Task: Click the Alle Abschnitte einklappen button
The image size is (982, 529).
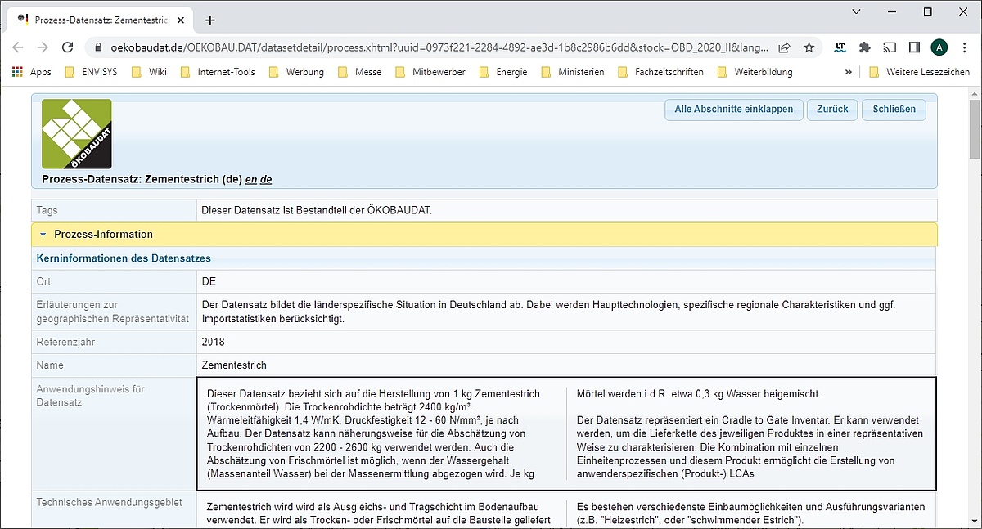Action: [733, 110]
